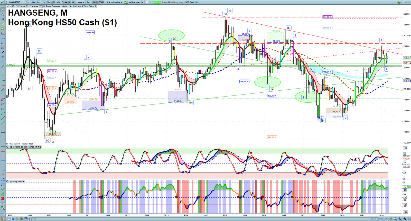Open the chat bubble icon at bottom
Image resolution: width=411 pixels, height=221 pixels.
point(13,219)
